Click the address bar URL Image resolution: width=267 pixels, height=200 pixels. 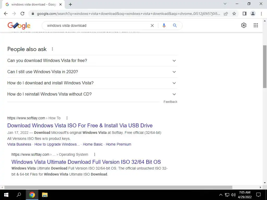(128, 14)
